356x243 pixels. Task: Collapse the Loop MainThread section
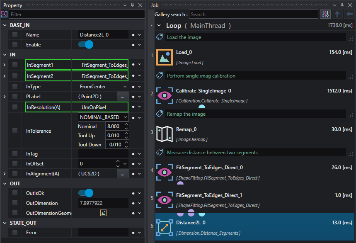tap(159, 25)
